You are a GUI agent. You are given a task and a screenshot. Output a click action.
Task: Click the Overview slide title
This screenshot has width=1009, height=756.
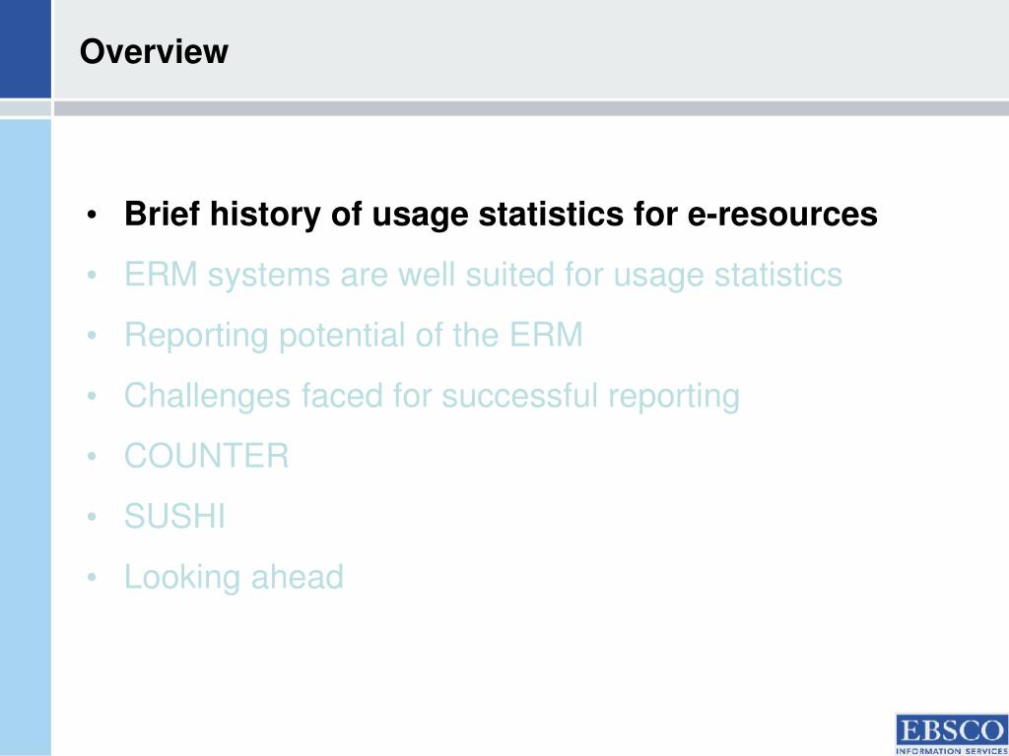pos(154,51)
